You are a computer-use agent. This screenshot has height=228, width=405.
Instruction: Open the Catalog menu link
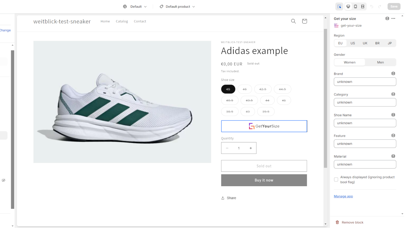pyautogui.click(x=122, y=22)
